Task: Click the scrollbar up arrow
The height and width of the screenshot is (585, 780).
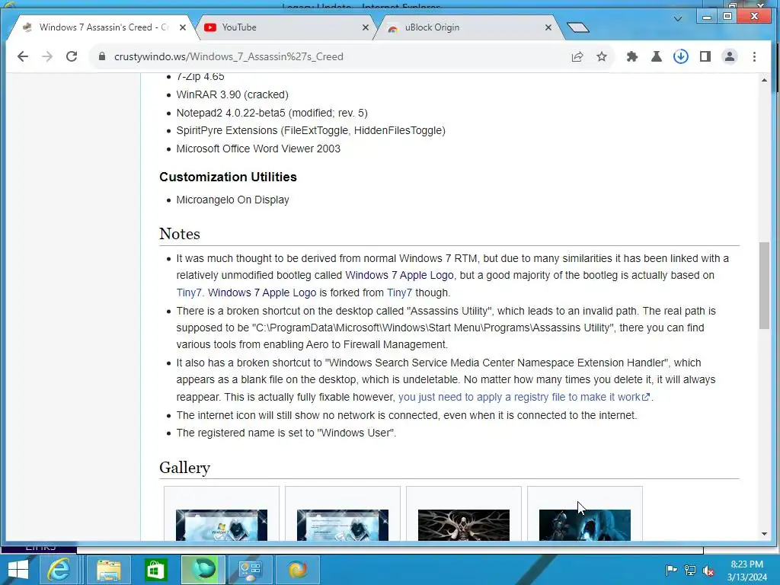Action: [764, 79]
